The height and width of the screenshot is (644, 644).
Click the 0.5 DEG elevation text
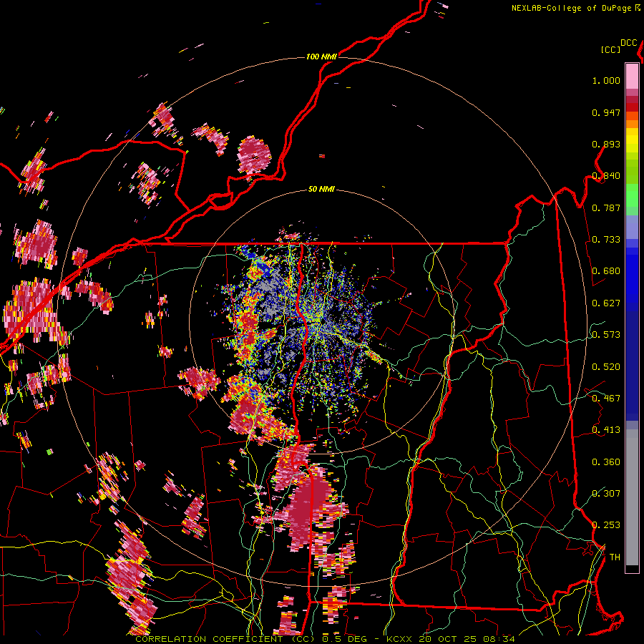345,639
